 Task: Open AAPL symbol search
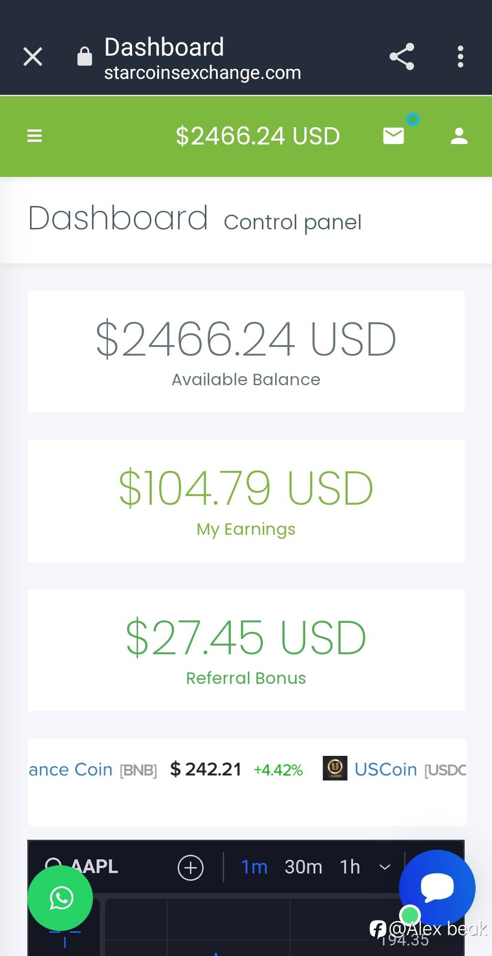(x=95, y=866)
